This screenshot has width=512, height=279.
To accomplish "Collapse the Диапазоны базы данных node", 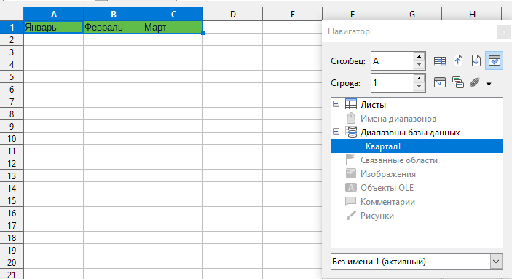I will point(336,132).
